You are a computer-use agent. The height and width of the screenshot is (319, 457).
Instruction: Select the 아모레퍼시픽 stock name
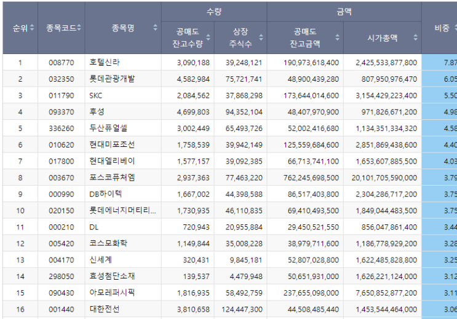[112, 293]
